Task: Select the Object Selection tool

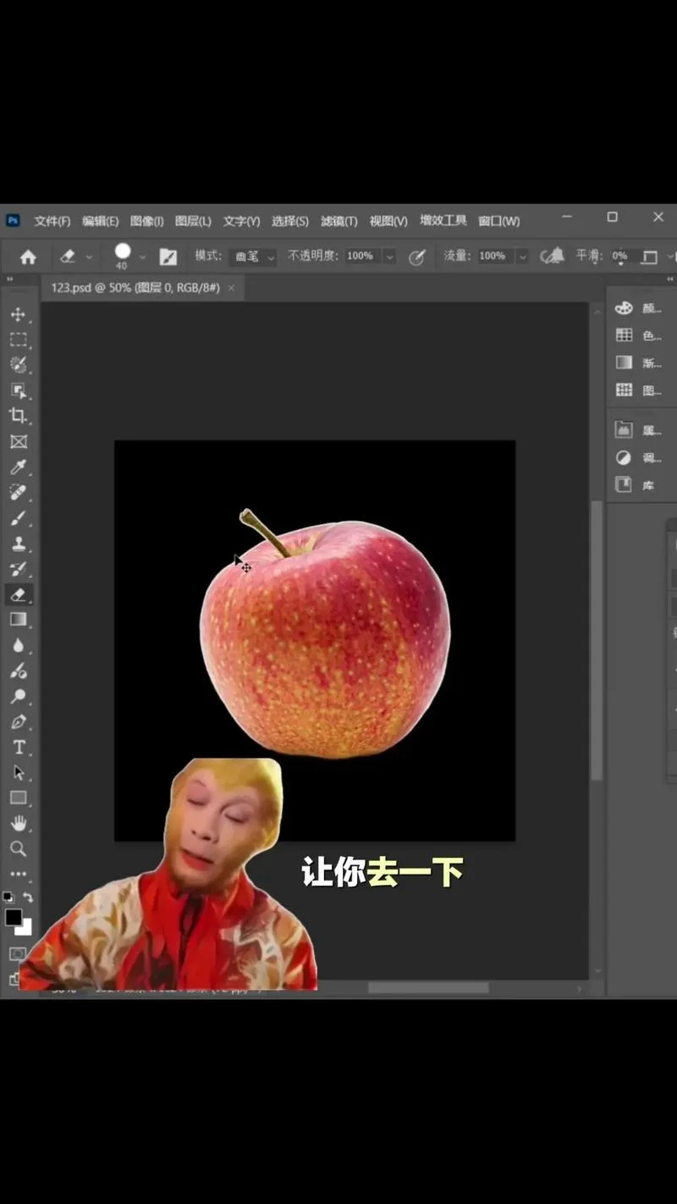Action: (19, 390)
